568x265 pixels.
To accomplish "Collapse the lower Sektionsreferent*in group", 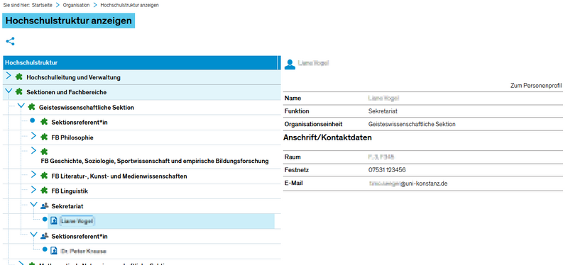I will click(33, 235).
